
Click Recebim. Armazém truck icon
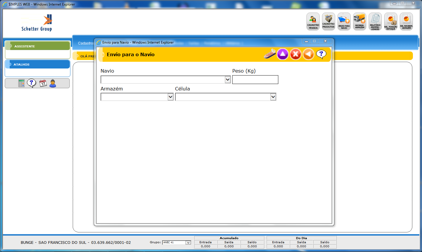360,21
